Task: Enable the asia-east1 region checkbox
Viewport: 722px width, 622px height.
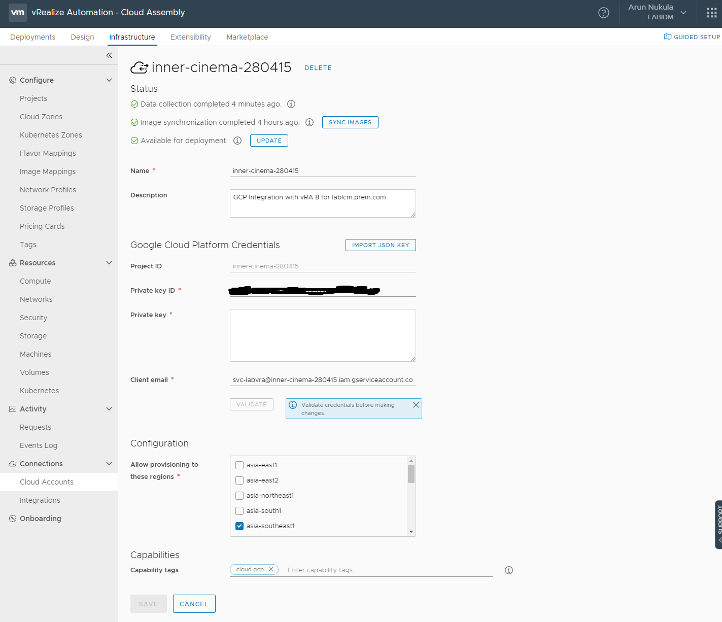Action: 239,465
